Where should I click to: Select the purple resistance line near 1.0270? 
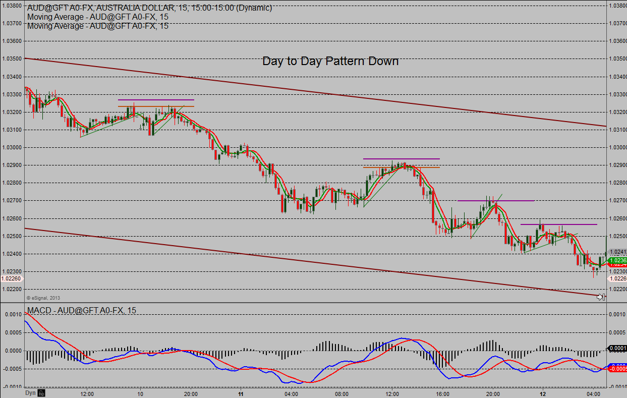click(x=495, y=201)
